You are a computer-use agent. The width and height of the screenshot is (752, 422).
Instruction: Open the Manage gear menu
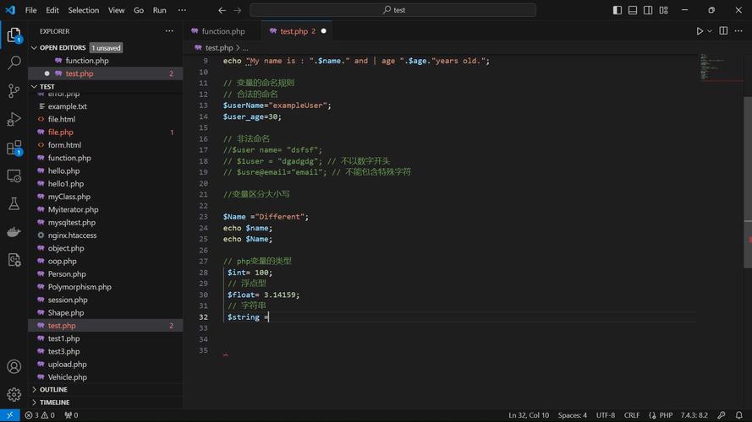(14, 394)
